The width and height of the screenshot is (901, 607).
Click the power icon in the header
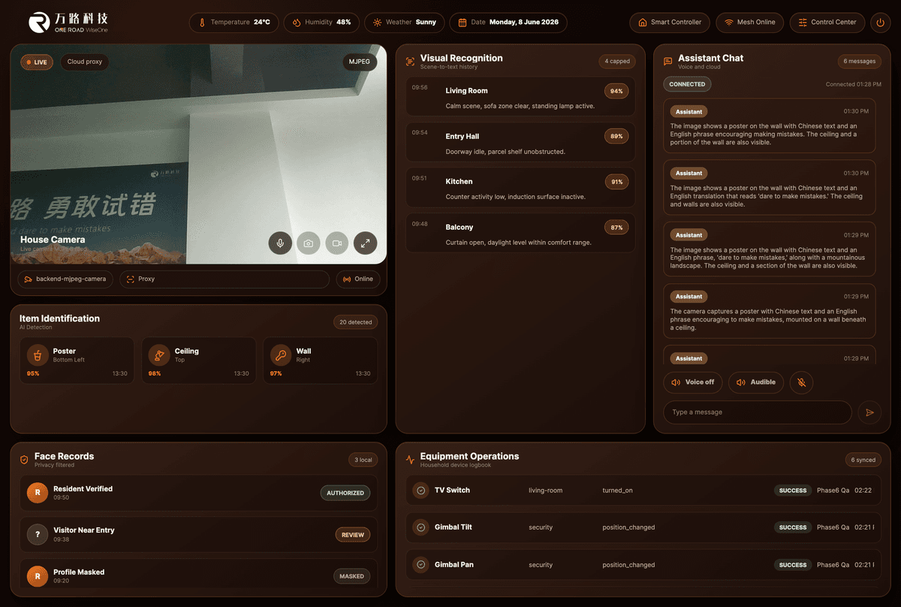point(881,23)
